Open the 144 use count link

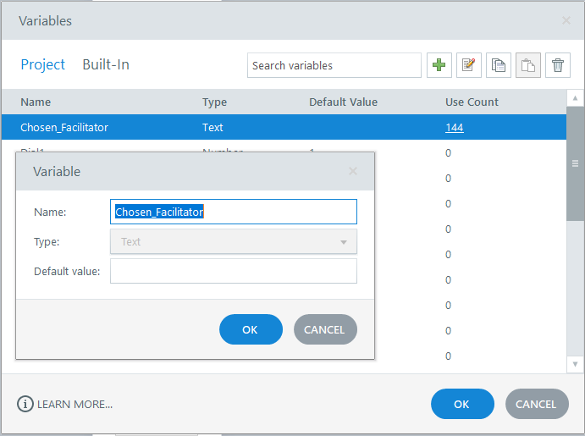[455, 128]
